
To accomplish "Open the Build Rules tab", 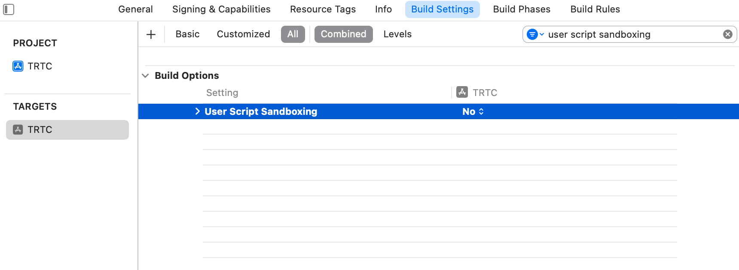I will (595, 9).
